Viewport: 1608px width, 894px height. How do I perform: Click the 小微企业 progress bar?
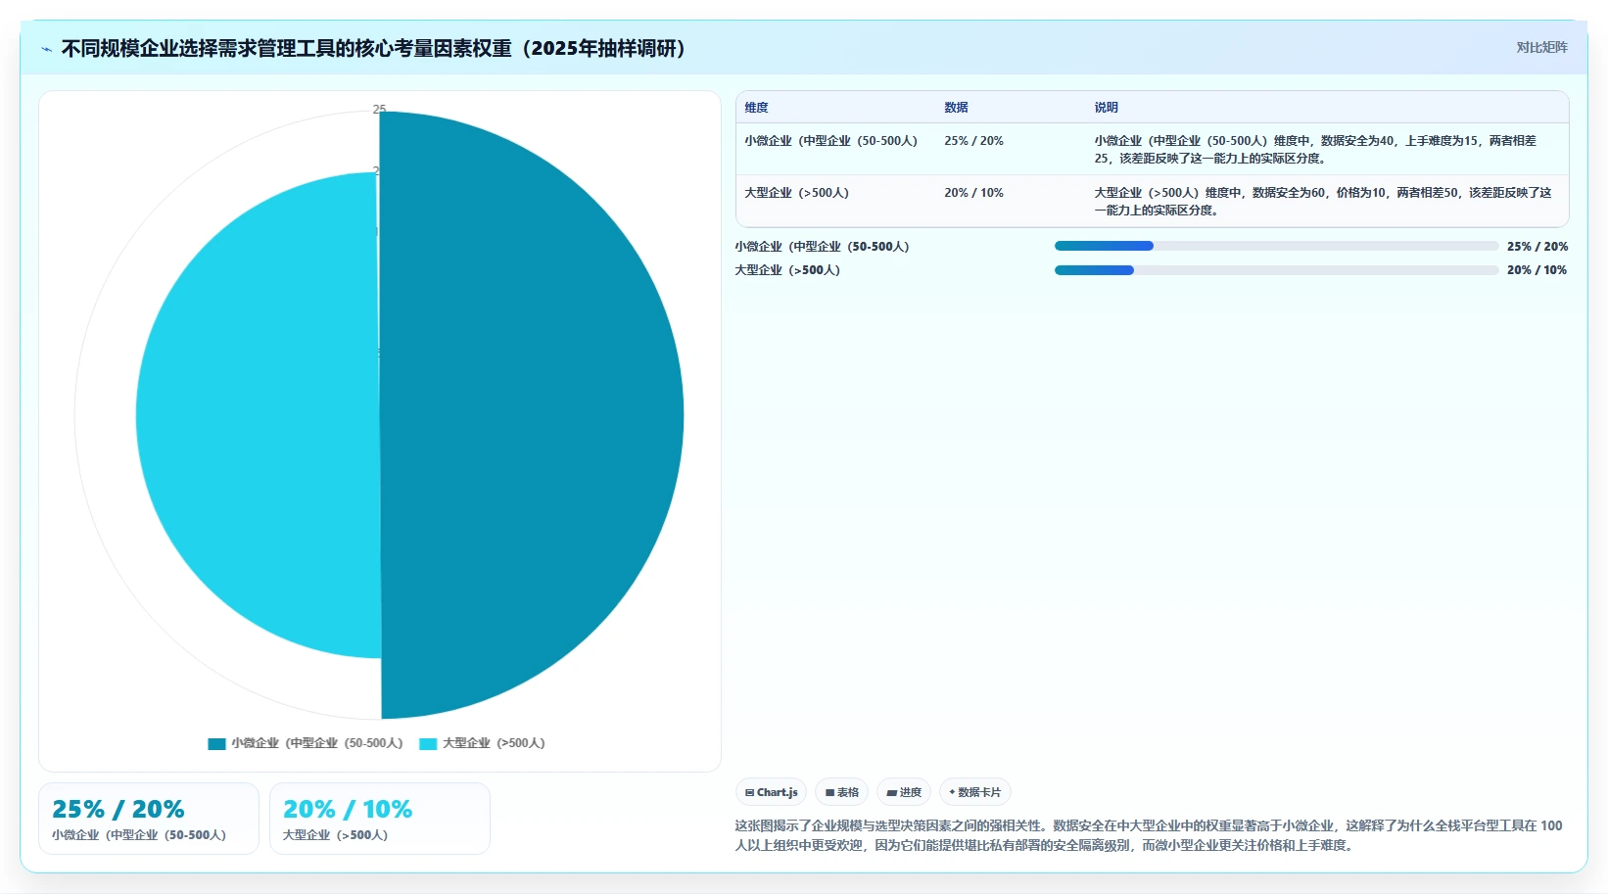point(1276,246)
